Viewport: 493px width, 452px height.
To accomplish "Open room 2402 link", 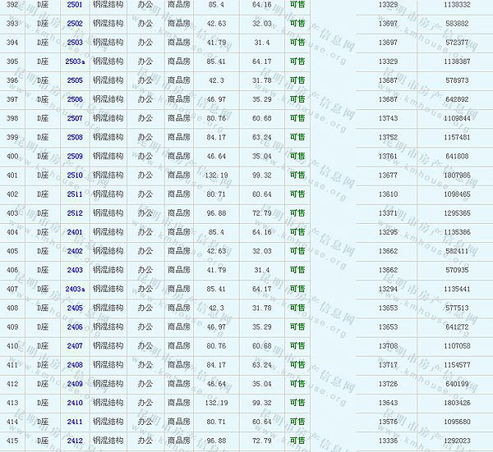I will click(75, 251).
